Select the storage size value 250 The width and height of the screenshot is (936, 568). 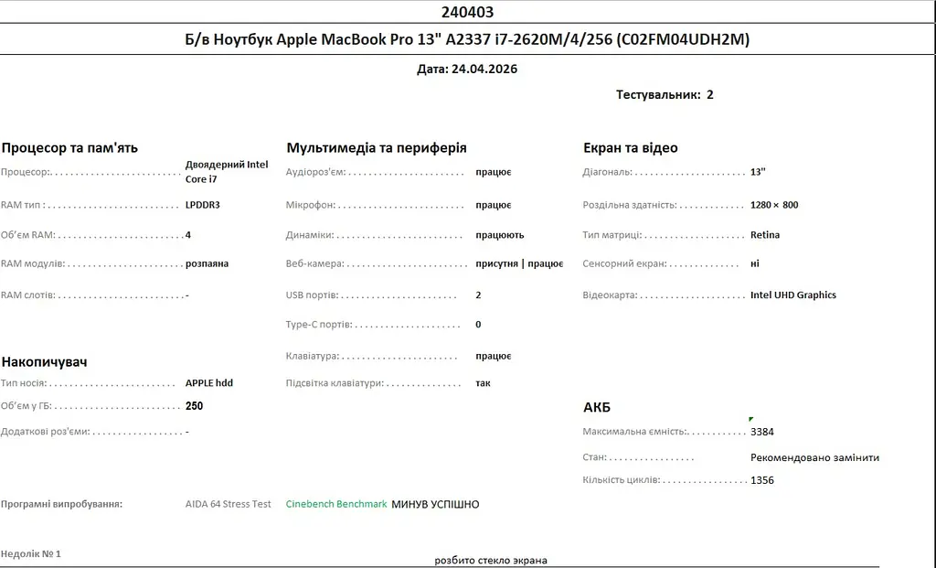click(194, 406)
